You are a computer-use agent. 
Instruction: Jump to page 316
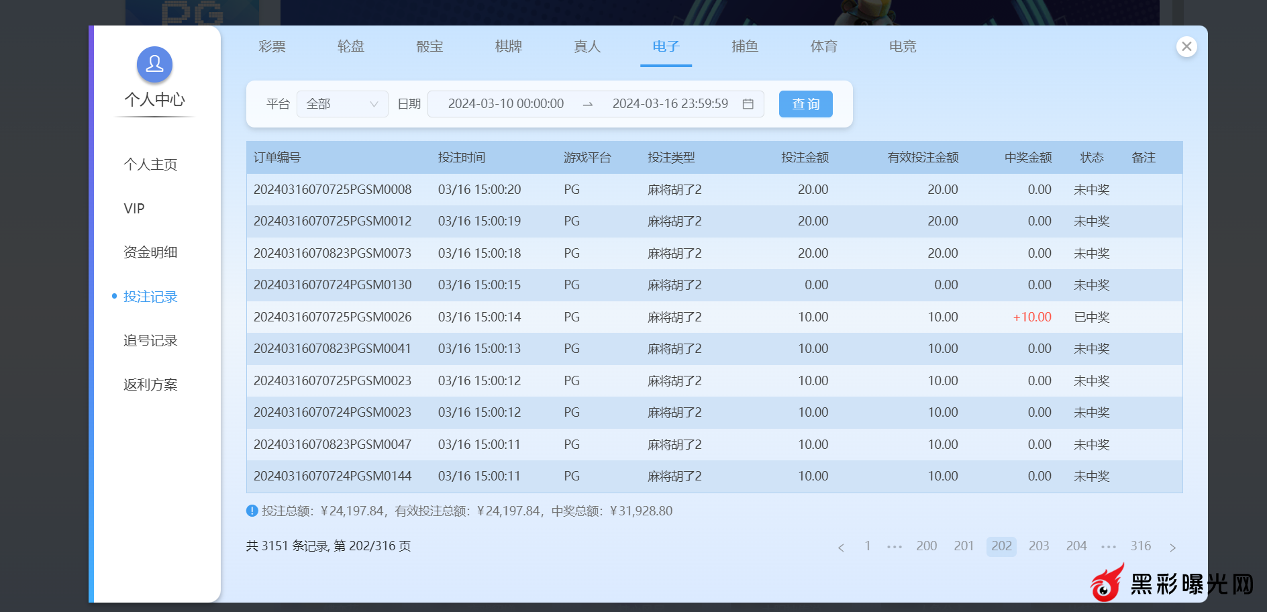[1140, 546]
